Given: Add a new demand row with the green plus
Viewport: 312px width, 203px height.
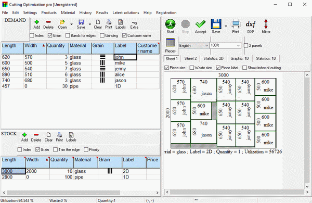Looking at the screenshot, I should [x=36, y=24].
